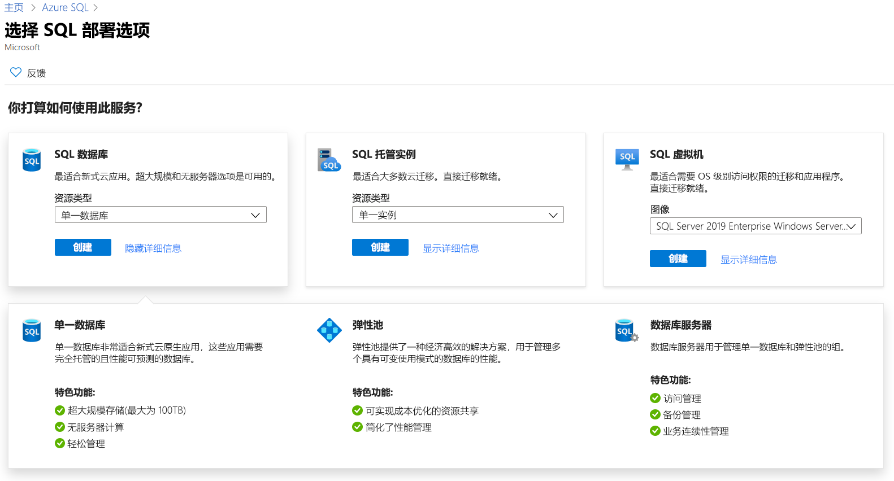The height and width of the screenshot is (481, 894).
Task: Create a SQL 数据库 with 创建 button
Action: point(83,247)
